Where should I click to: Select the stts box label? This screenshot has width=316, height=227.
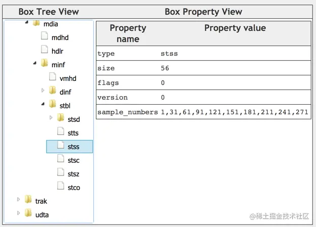(x=73, y=133)
